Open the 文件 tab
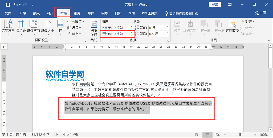 [8, 13]
